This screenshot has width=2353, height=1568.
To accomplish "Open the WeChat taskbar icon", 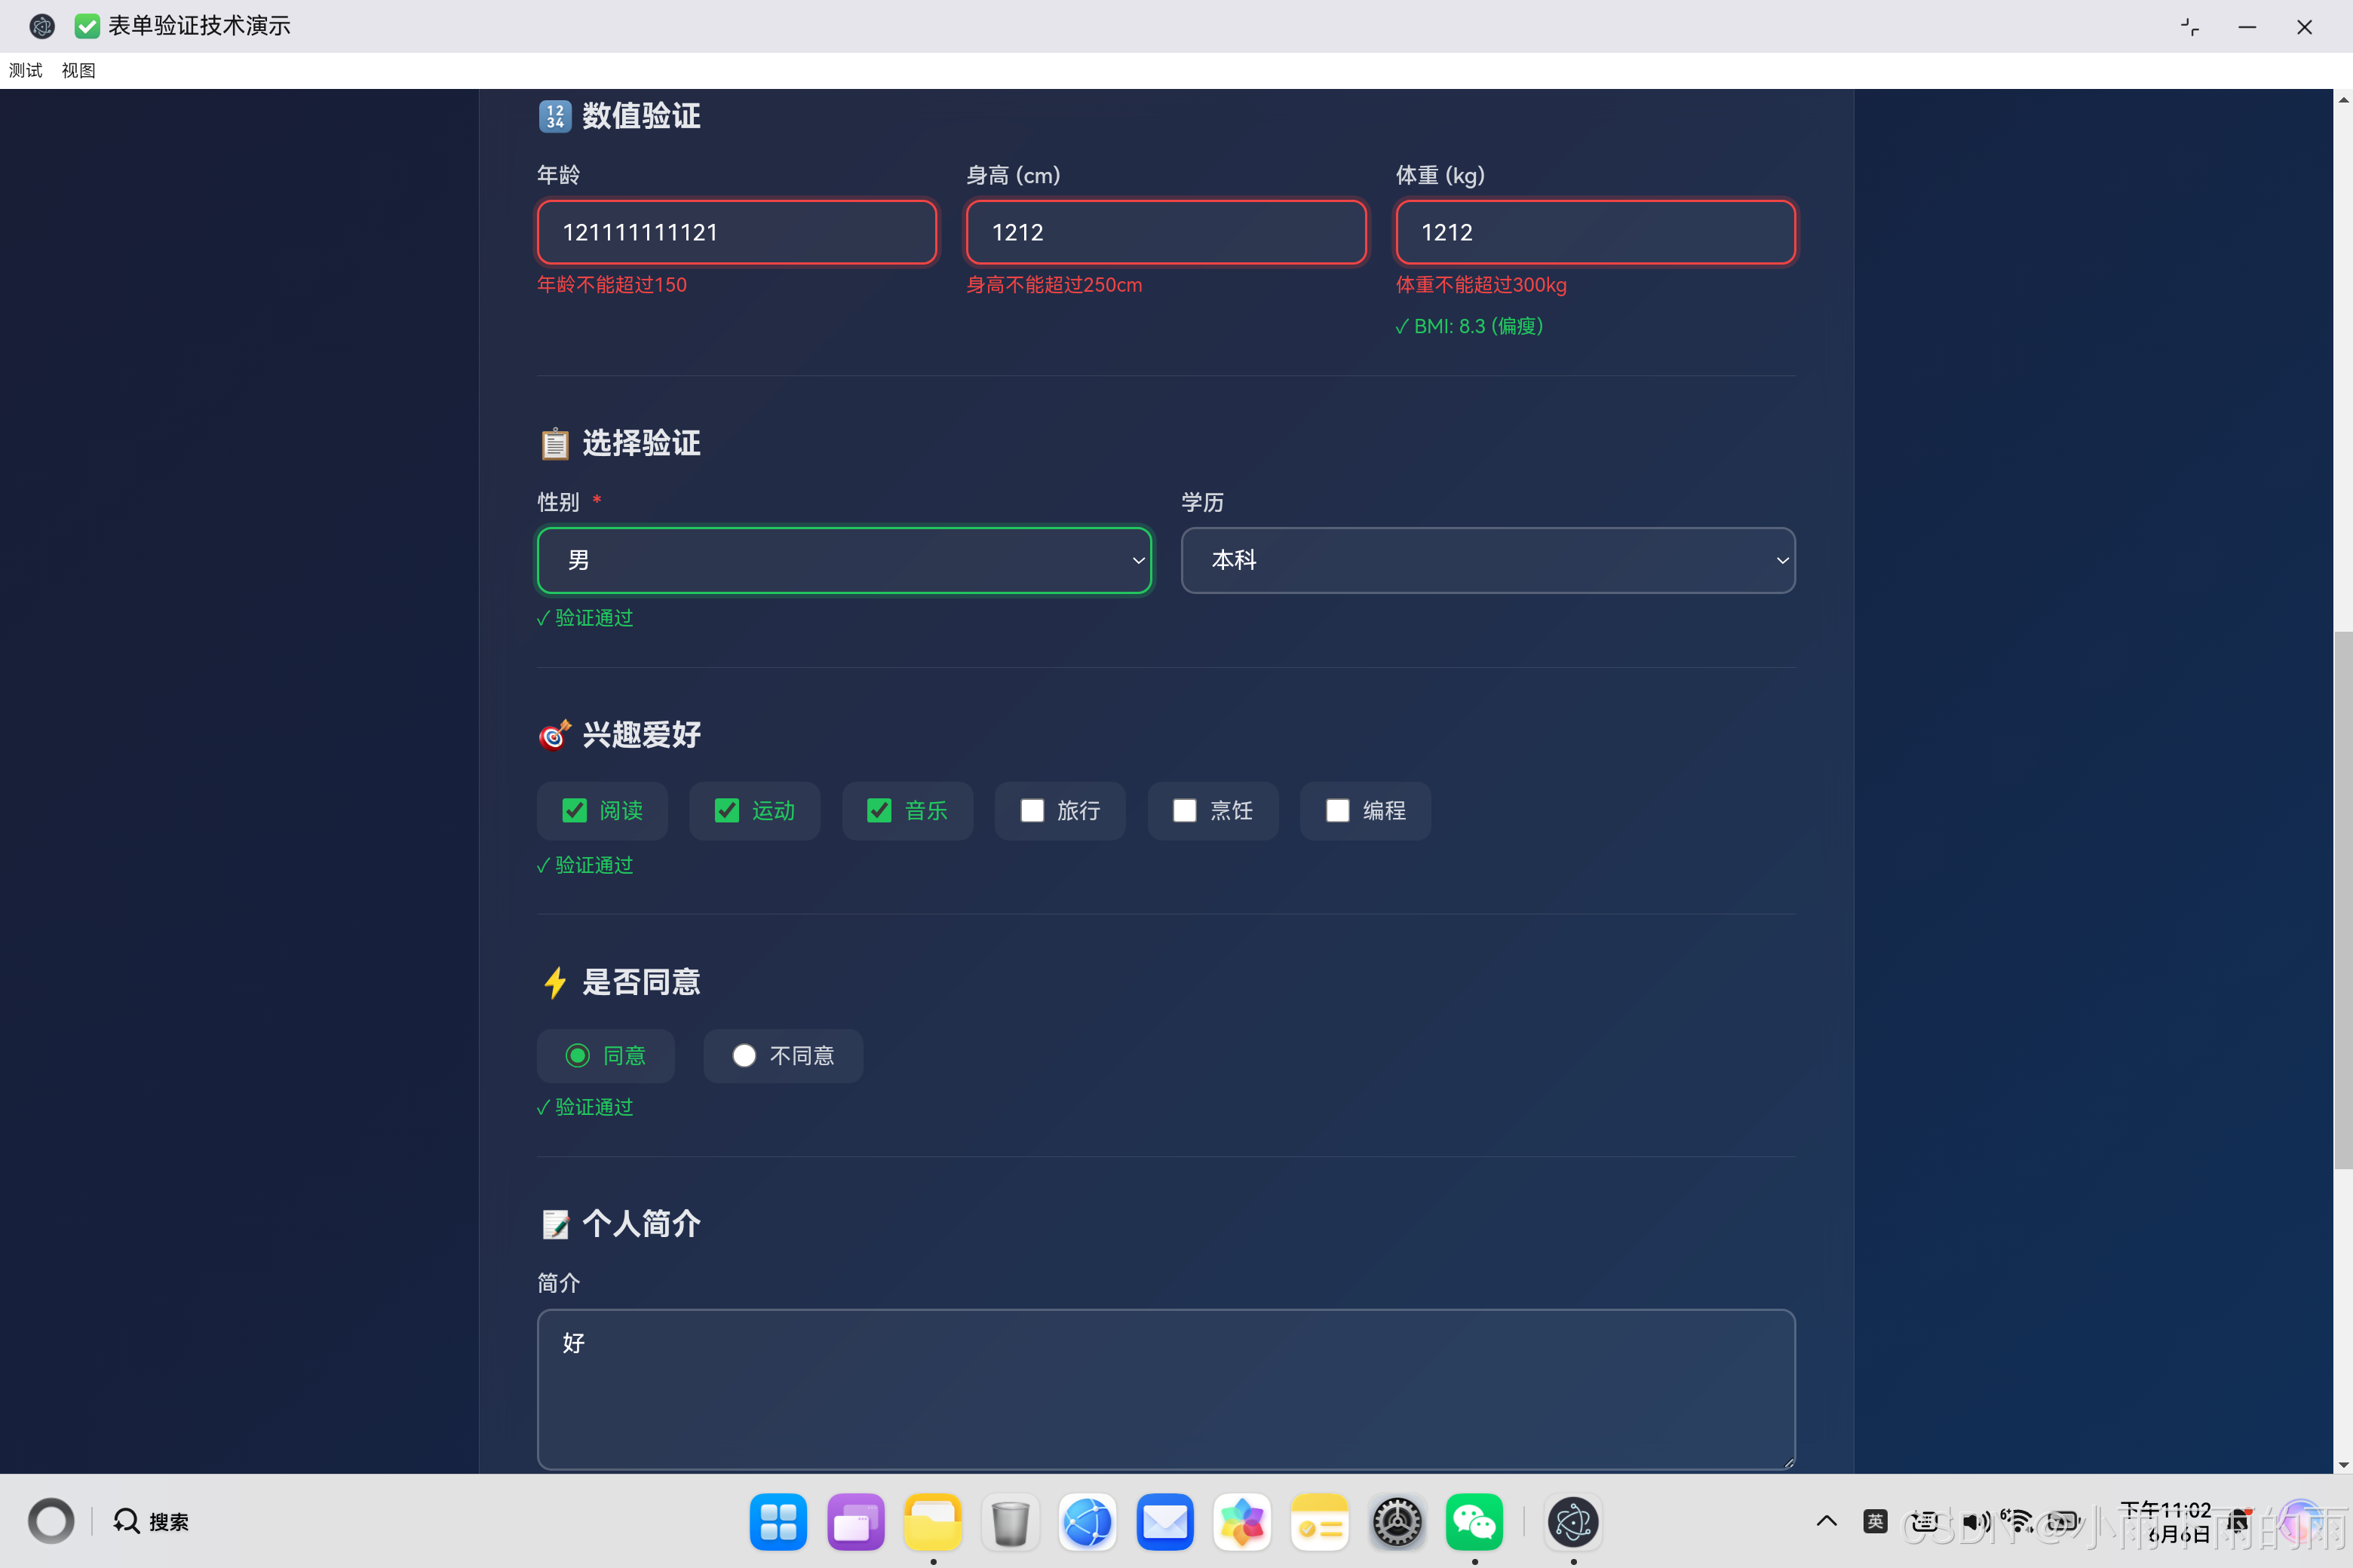I will click(1474, 1521).
